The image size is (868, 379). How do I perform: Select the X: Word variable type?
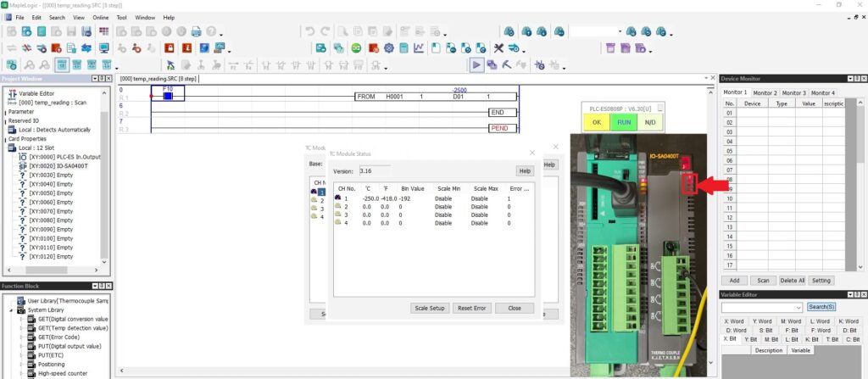[x=734, y=321]
